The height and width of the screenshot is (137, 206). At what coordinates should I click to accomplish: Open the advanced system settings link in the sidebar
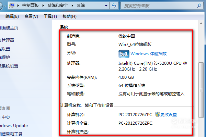click(x=9, y=66)
